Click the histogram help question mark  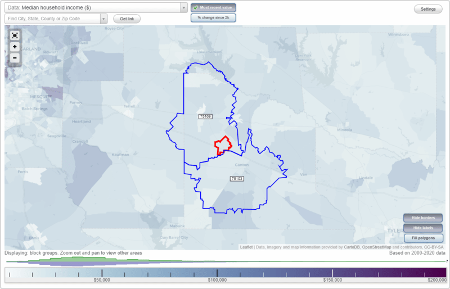click(447, 261)
